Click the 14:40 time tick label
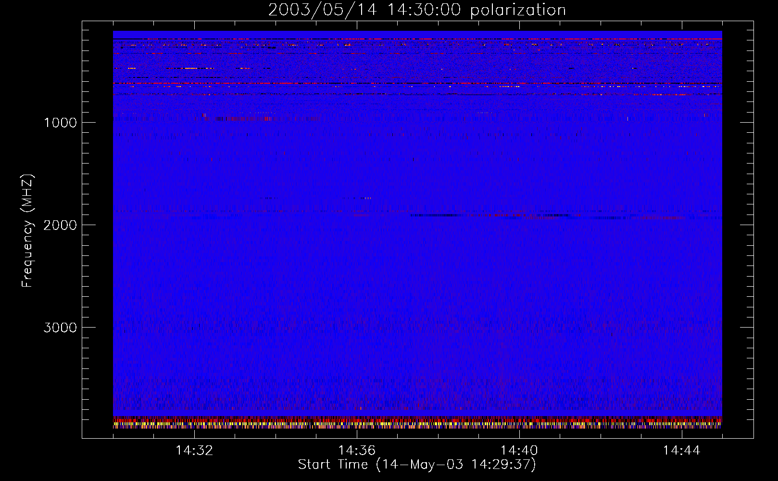Viewport: 778px width, 481px height. [x=519, y=451]
